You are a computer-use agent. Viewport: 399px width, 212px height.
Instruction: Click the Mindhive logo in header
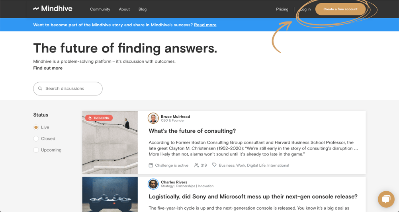[x=53, y=9]
